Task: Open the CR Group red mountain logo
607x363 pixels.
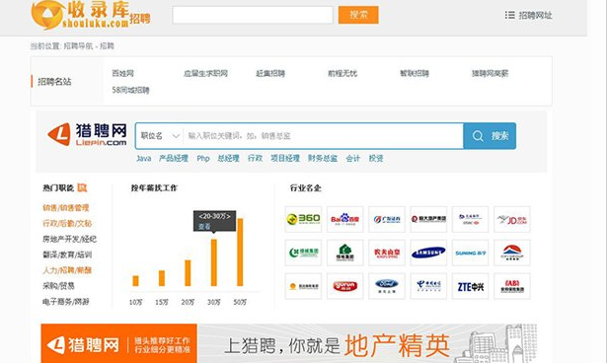Action: pos(512,253)
